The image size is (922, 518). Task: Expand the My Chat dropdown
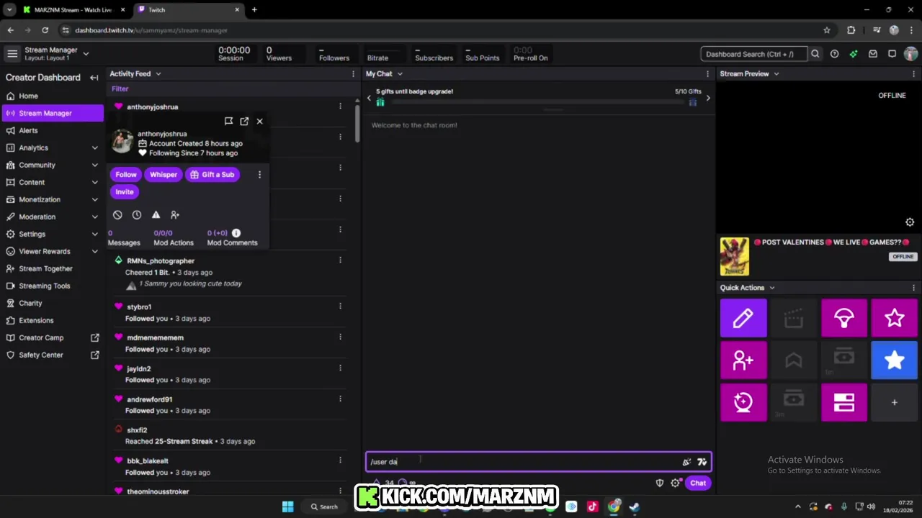400,73
